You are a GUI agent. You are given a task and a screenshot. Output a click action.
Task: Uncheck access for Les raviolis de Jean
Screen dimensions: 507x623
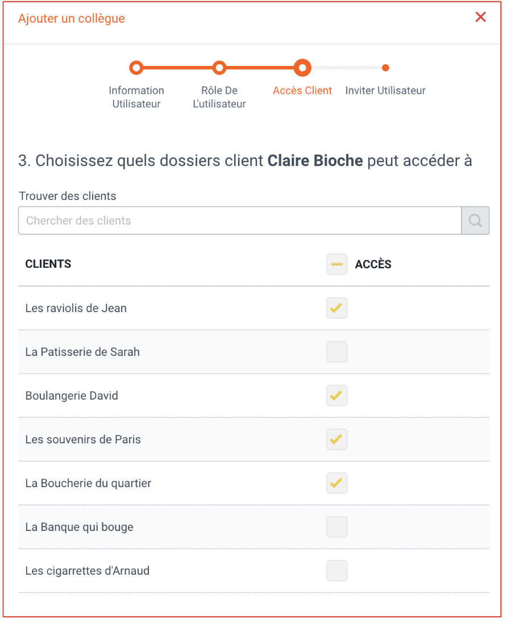coord(337,308)
